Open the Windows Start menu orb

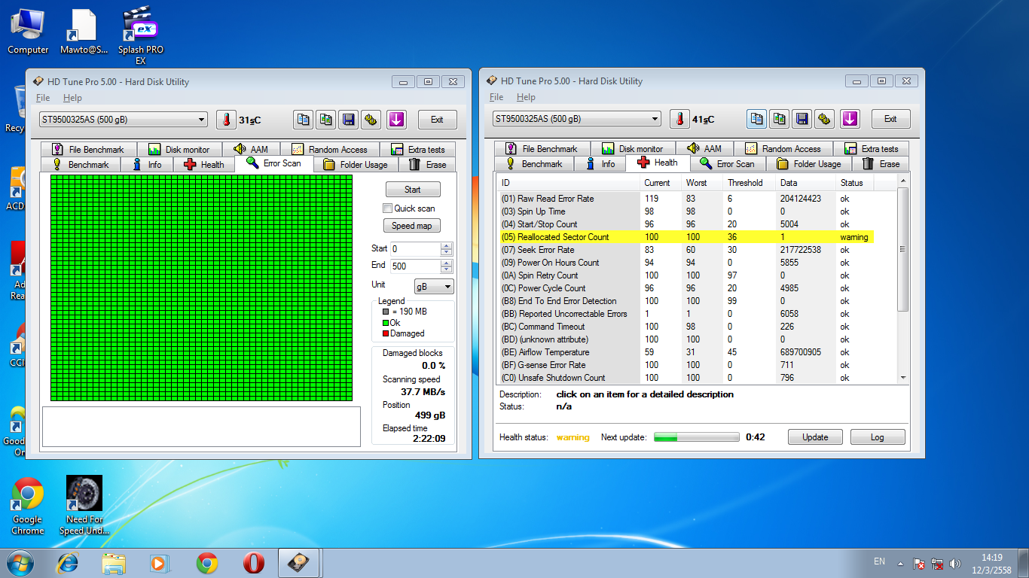pos(20,562)
